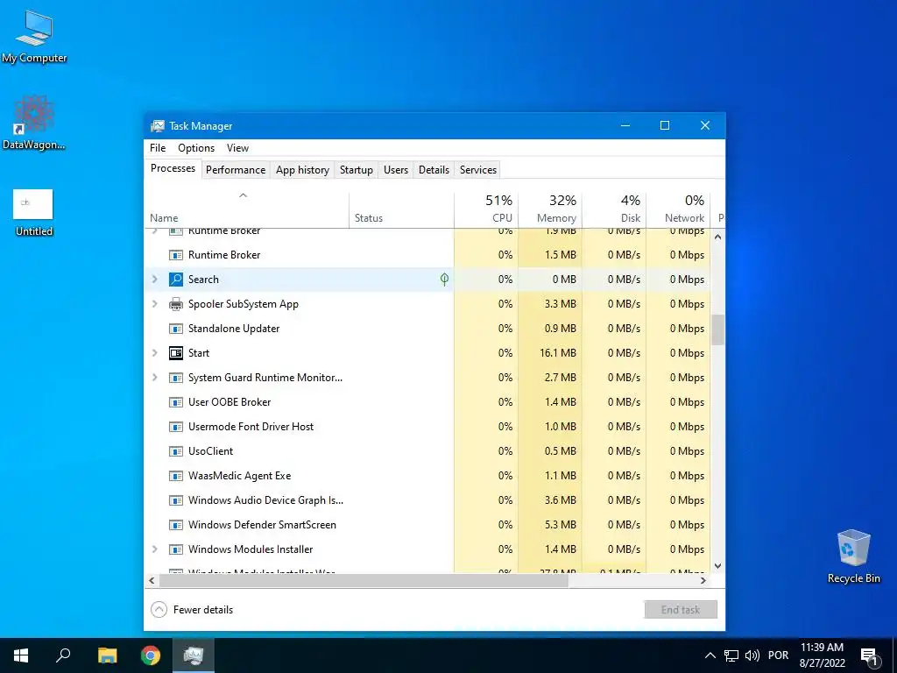
Task: Click the vertical scrollbar thumb
Action: point(718,329)
